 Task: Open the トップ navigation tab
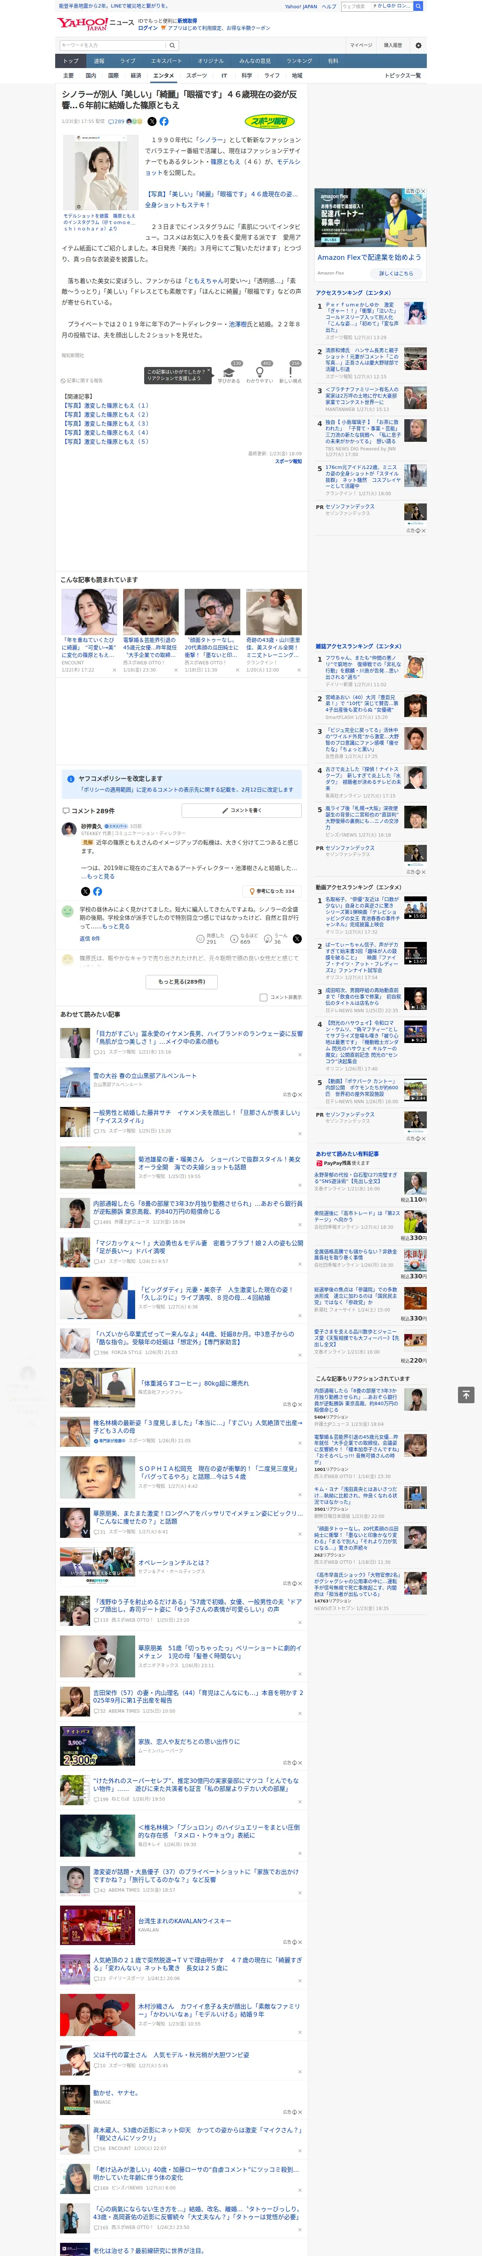pos(71,61)
